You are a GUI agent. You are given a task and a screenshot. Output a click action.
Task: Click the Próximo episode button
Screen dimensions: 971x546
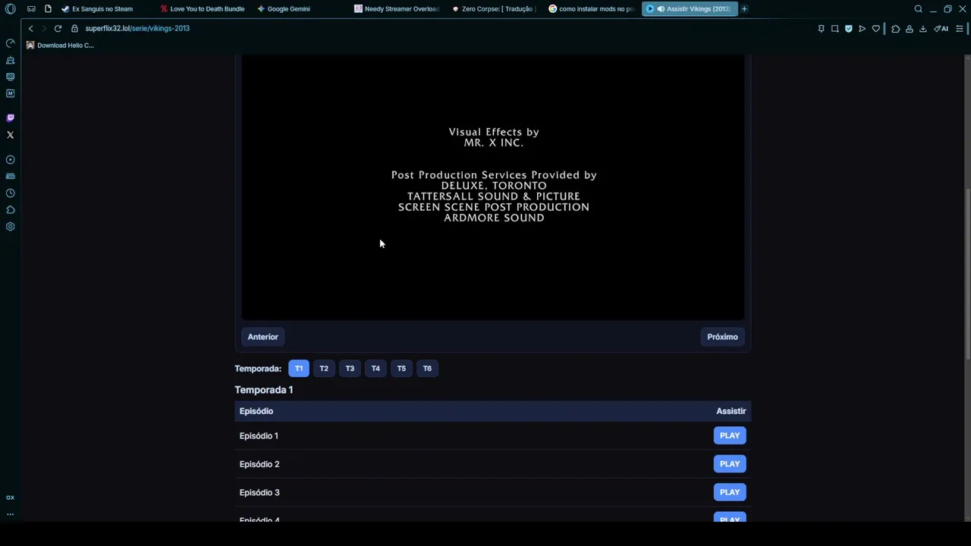tap(722, 337)
